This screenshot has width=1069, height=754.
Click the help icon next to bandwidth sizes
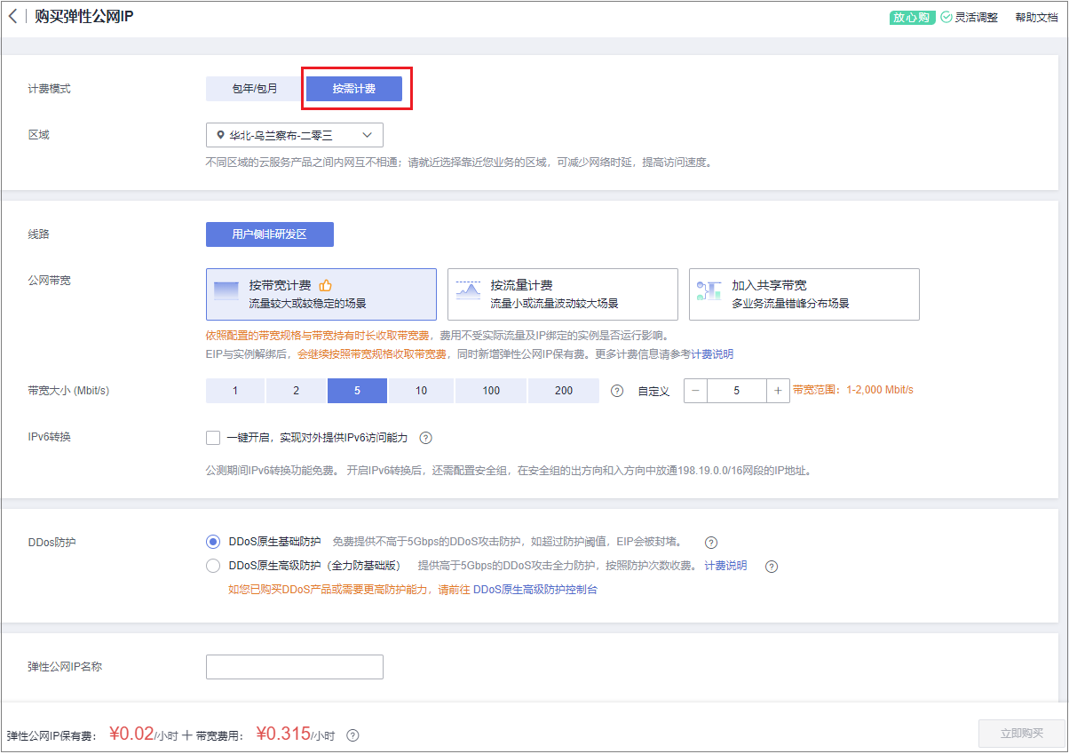[617, 391]
